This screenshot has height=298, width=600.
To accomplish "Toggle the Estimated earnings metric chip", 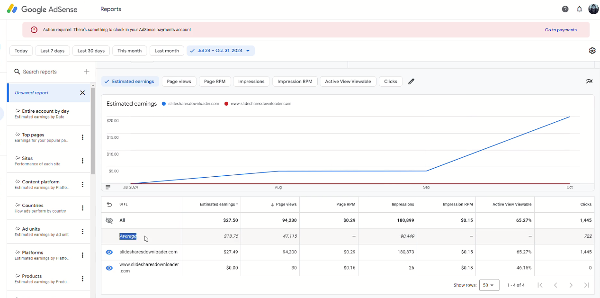I will pos(130,81).
